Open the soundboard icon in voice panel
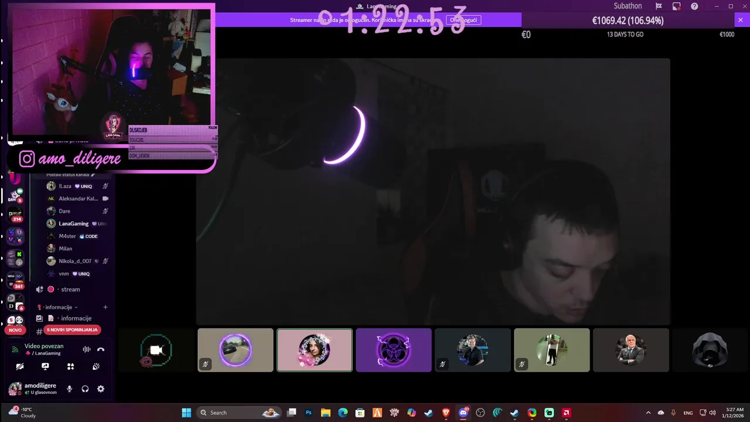Viewport: 750px width, 422px height. [96, 366]
